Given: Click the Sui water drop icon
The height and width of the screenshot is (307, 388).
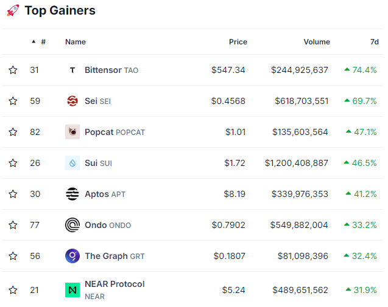Looking at the screenshot, I should pyautogui.click(x=72, y=163).
